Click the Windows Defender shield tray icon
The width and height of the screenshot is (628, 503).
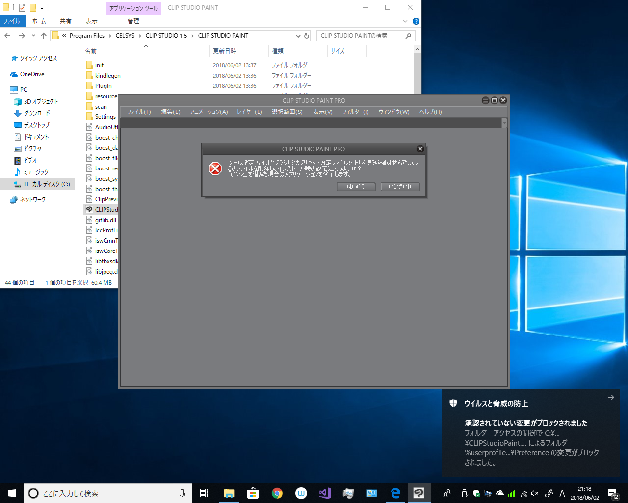pos(476,493)
